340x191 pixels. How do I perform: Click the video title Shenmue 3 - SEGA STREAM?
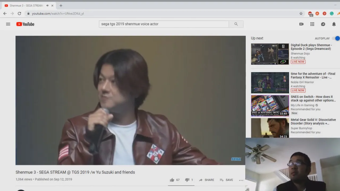(75, 172)
